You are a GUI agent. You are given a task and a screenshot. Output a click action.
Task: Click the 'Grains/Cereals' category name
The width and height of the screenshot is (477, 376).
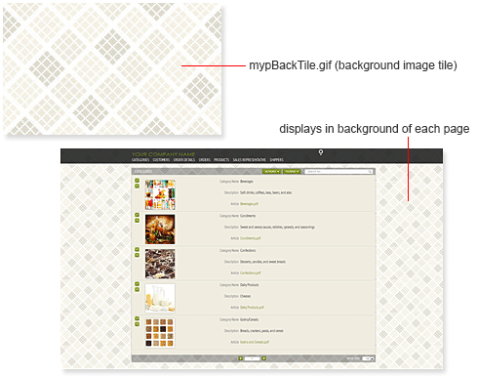click(250, 319)
